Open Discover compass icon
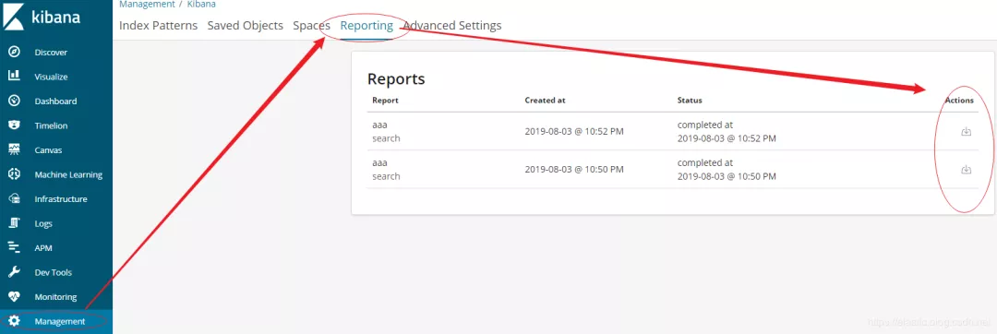997x334 pixels. pyautogui.click(x=13, y=52)
